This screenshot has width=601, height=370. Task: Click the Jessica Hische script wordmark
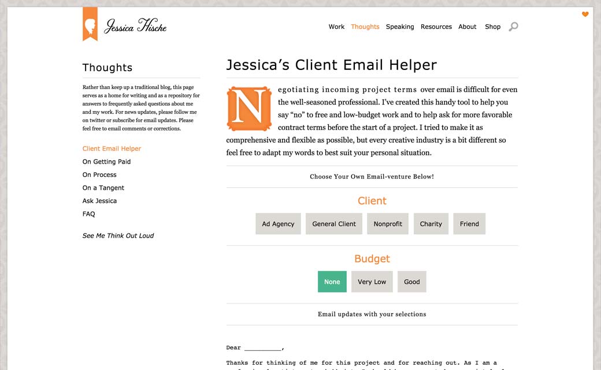tap(135, 27)
